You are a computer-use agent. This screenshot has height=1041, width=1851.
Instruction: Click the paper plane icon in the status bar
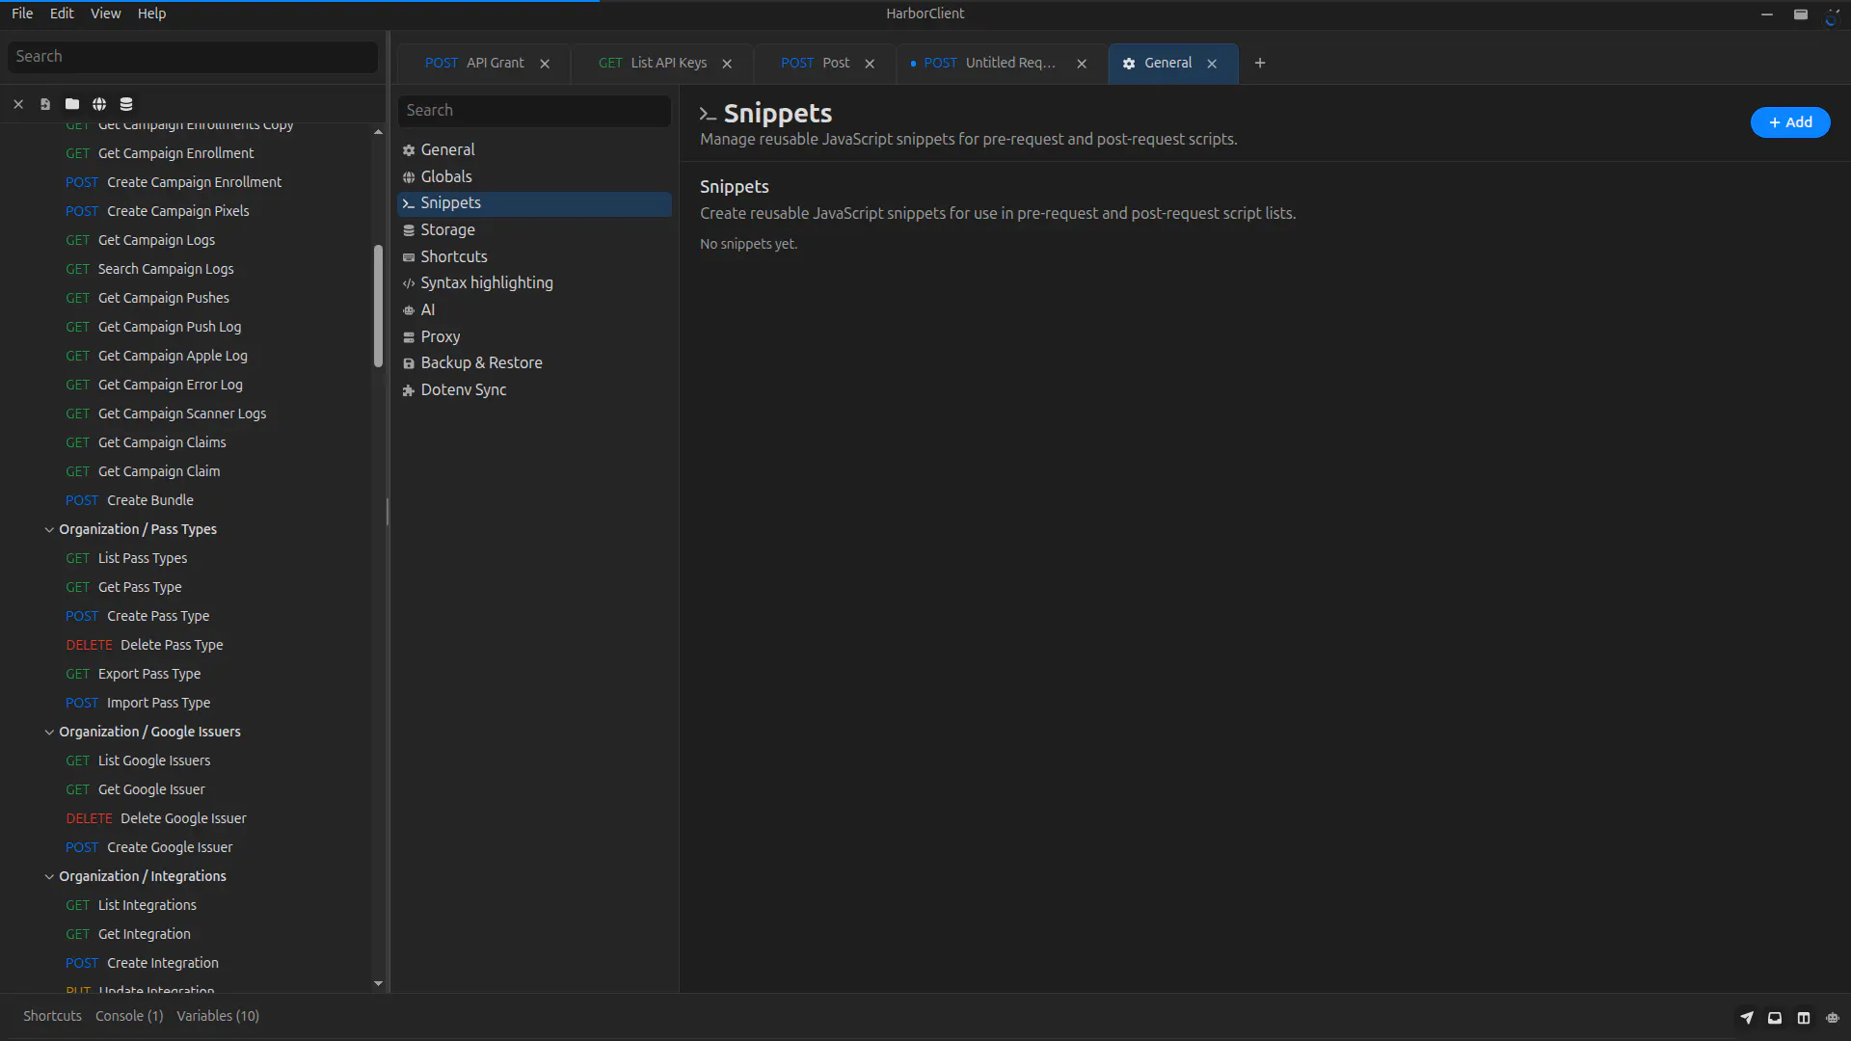pyautogui.click(x=1747, y=1017)
